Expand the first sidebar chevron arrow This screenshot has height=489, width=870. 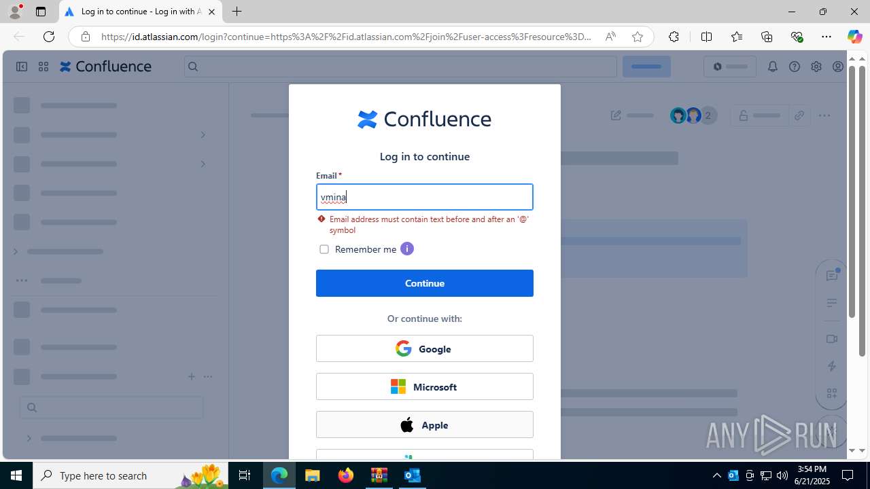[x=203, y=134]
